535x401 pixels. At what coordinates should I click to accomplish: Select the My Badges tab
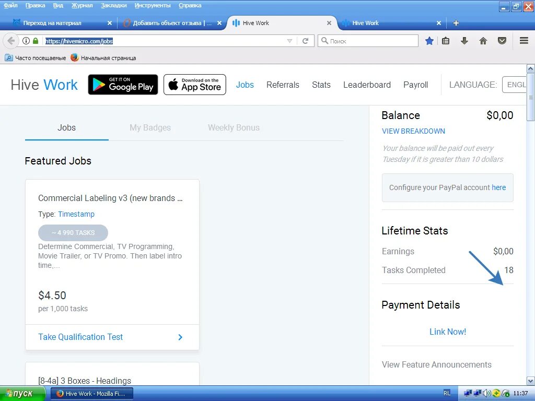click(150, 127)
